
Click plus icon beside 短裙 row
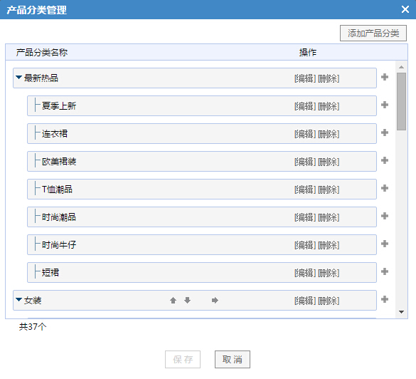click(x=385, y=271)
